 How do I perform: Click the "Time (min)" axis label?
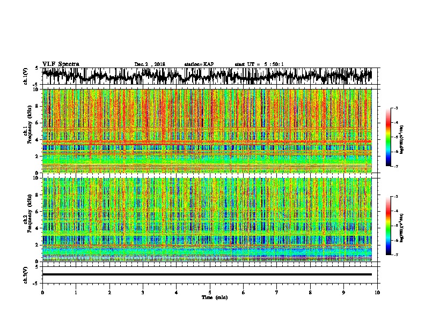pyautogui.click(x=215, y=297)
